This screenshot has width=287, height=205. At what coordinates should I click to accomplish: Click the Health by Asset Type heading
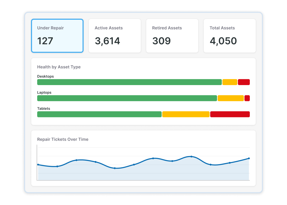[x=59, y=67]
